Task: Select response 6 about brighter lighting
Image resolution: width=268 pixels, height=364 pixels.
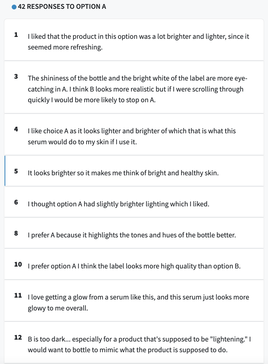Action: (134, 202)
